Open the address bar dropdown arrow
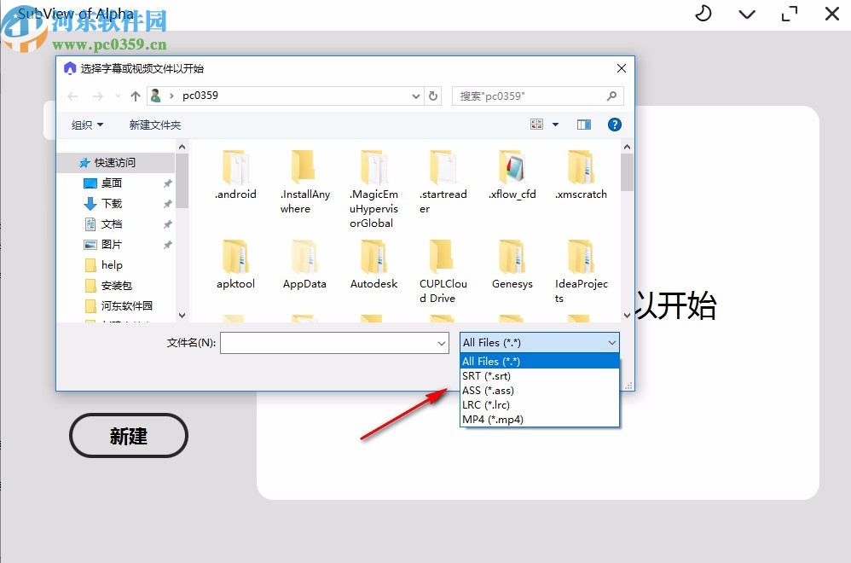The height and width of the screenshot is (563, 851). tap(415, 96)
